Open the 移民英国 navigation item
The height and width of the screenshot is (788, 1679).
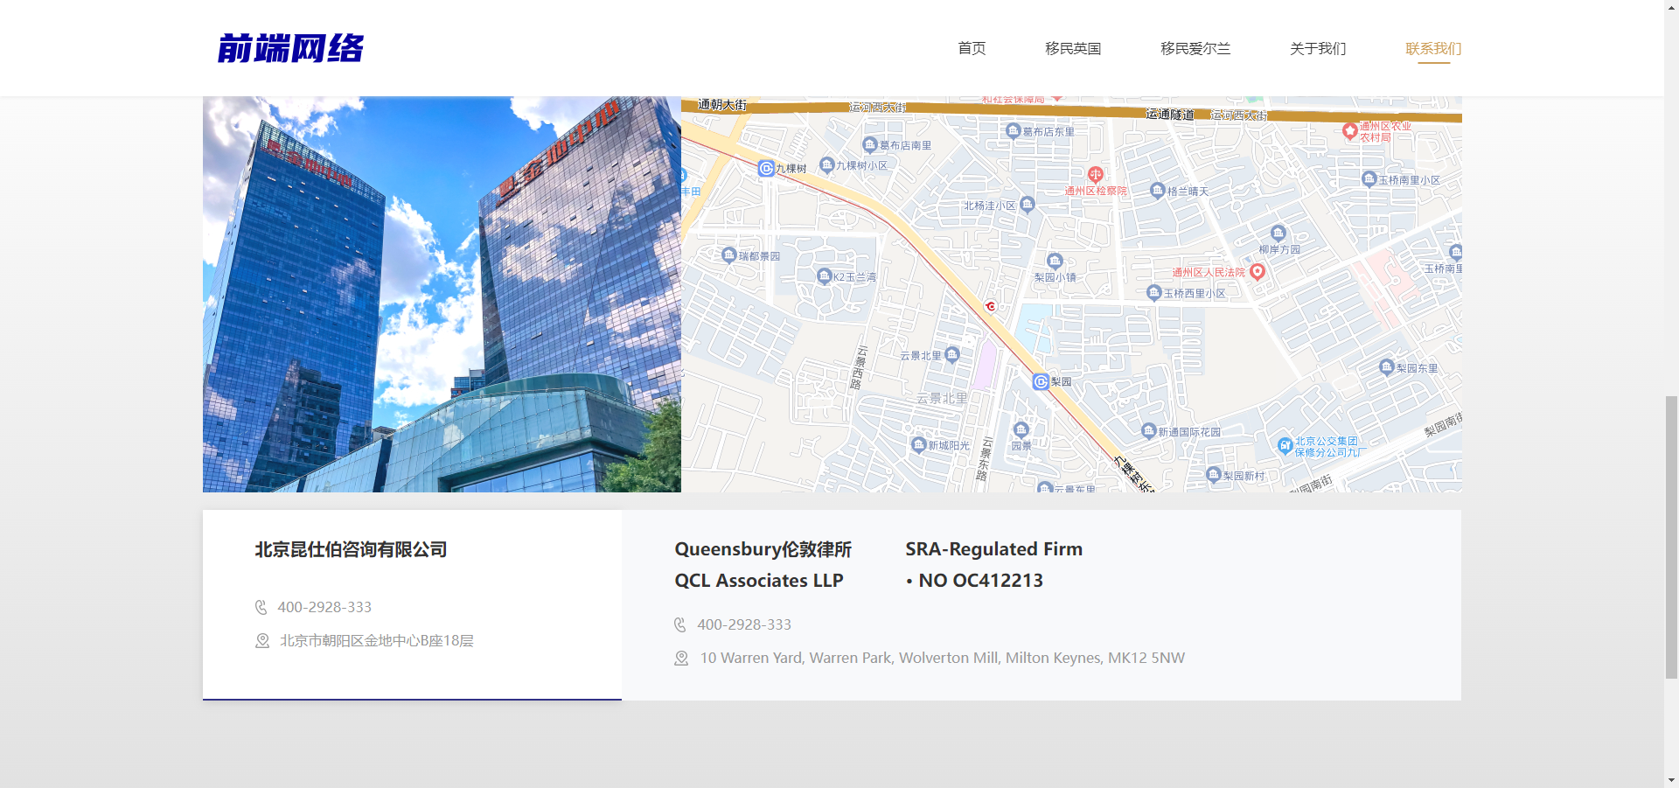click(1073, 48)
